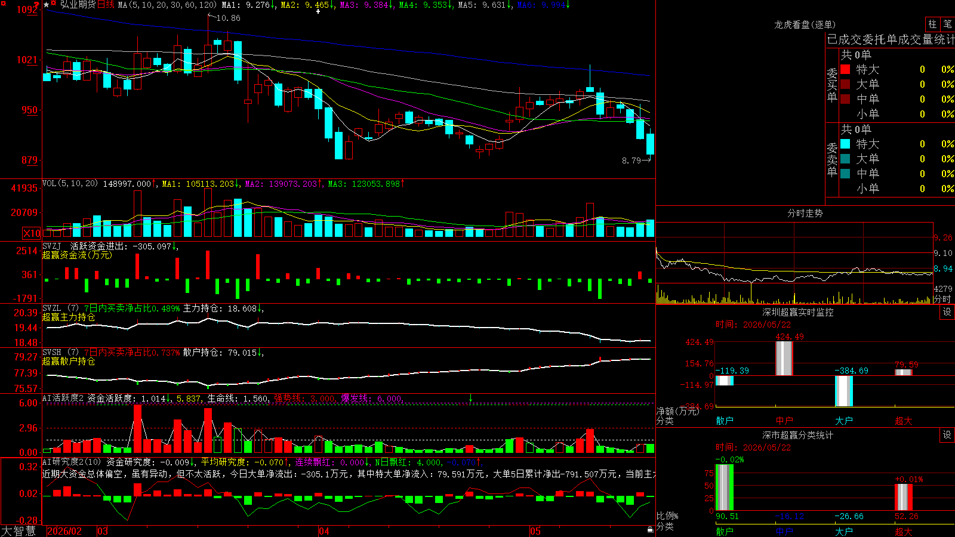Click the 爆发线: 6.000 label

tap(372, 398)
